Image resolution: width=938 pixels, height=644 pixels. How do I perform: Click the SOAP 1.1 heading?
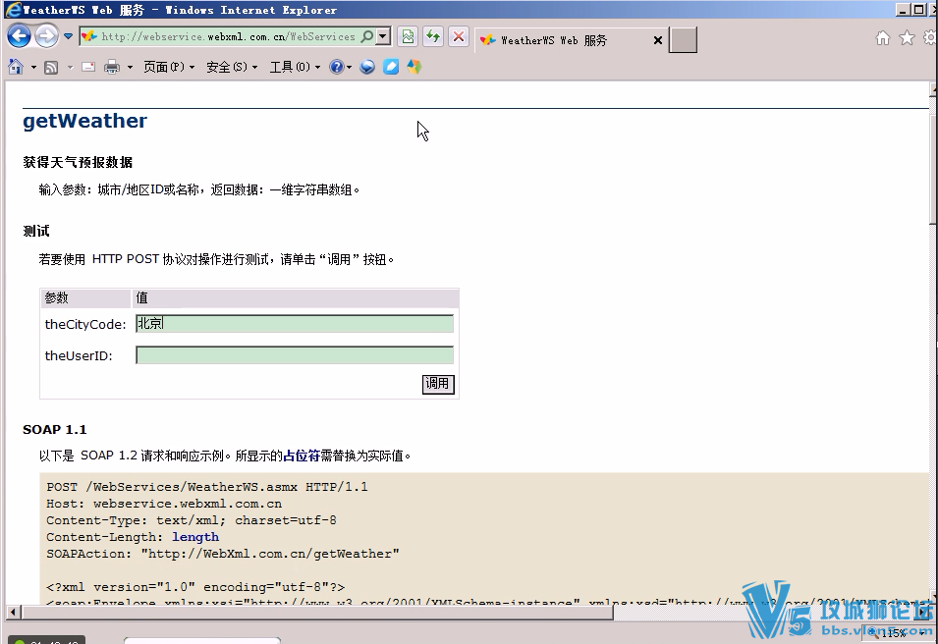(x=54, y=429)
